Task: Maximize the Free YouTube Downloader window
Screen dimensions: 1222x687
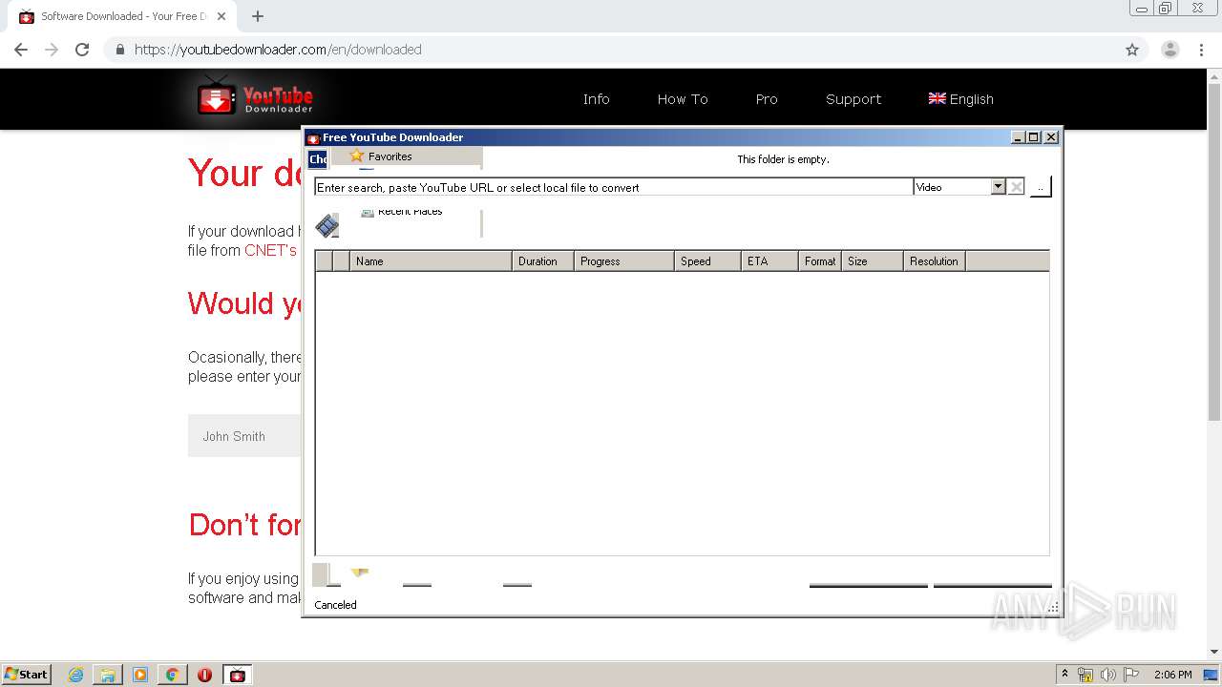Action: click(x=1034, y=137)
